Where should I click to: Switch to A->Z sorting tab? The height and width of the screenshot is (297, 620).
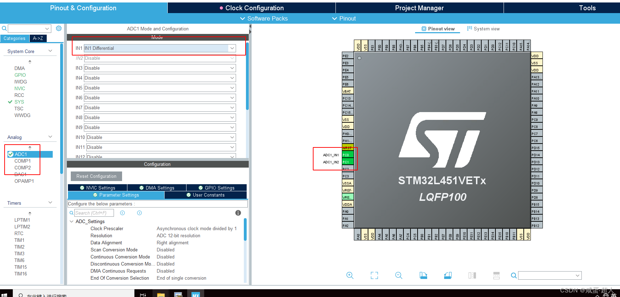click(38, 38)
